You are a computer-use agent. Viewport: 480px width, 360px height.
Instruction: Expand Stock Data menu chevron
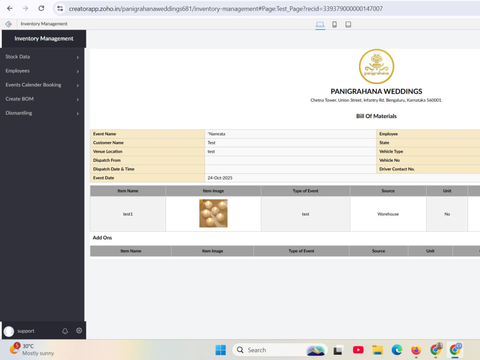pos(78,57)
